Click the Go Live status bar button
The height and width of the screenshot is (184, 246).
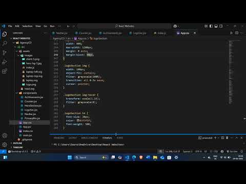point(232,151)
